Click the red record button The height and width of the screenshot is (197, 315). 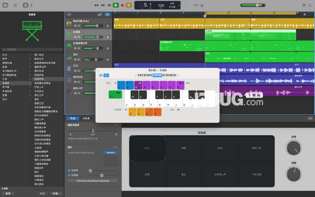click(122, 5)
